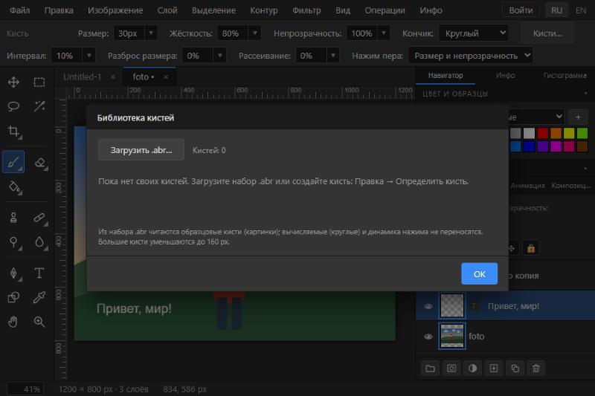Delete the selected layer
This screenshot has width=595, height=396.
pos(535,369)
